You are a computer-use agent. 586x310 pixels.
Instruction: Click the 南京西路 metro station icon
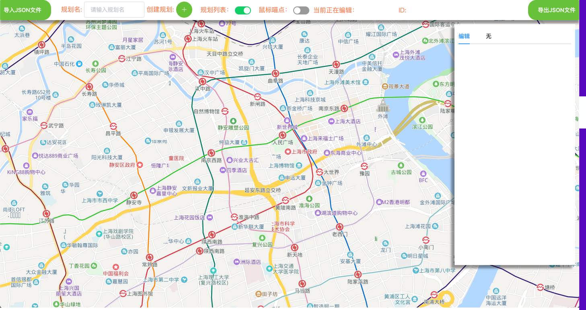tap(211, 153)
